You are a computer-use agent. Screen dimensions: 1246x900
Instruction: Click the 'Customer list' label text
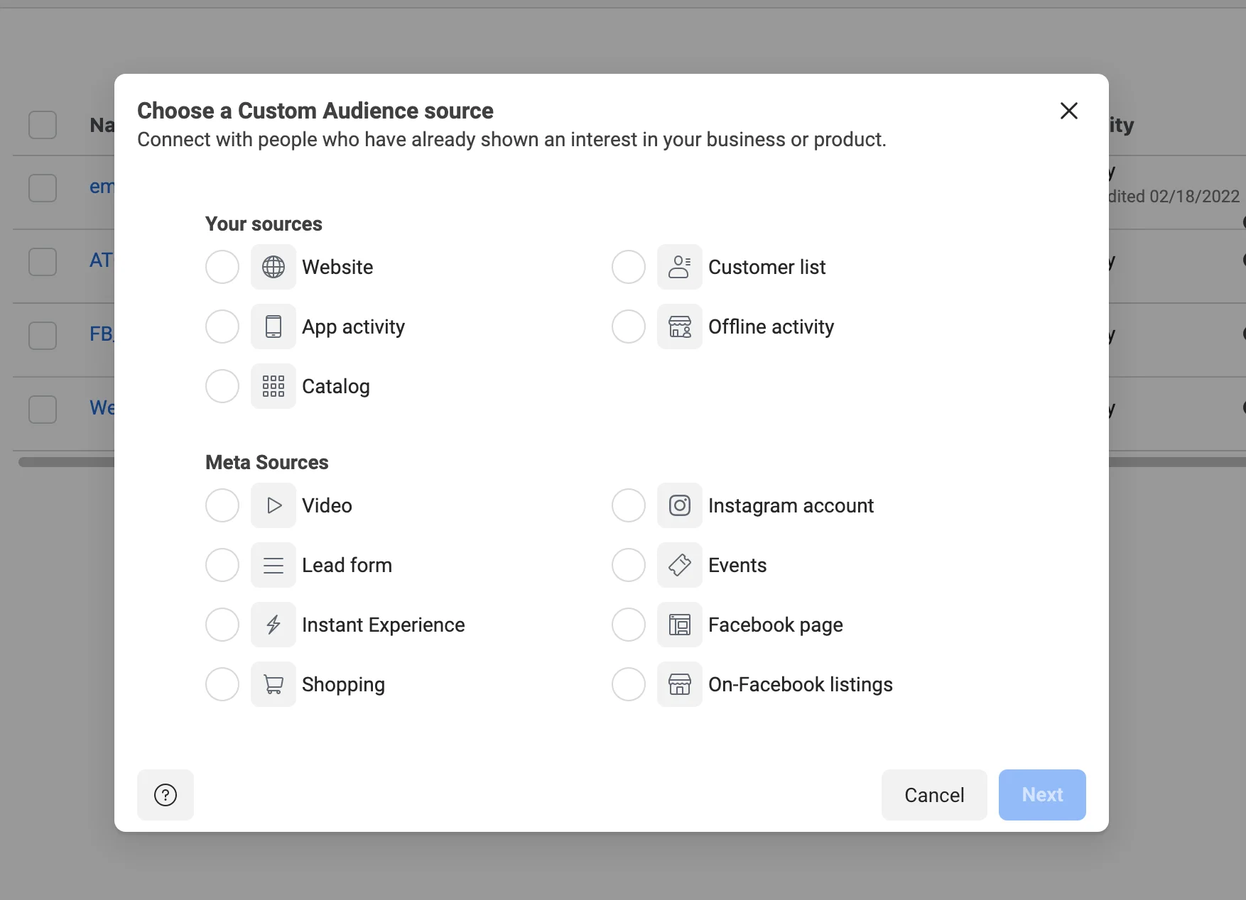click(x=767, y=267)
